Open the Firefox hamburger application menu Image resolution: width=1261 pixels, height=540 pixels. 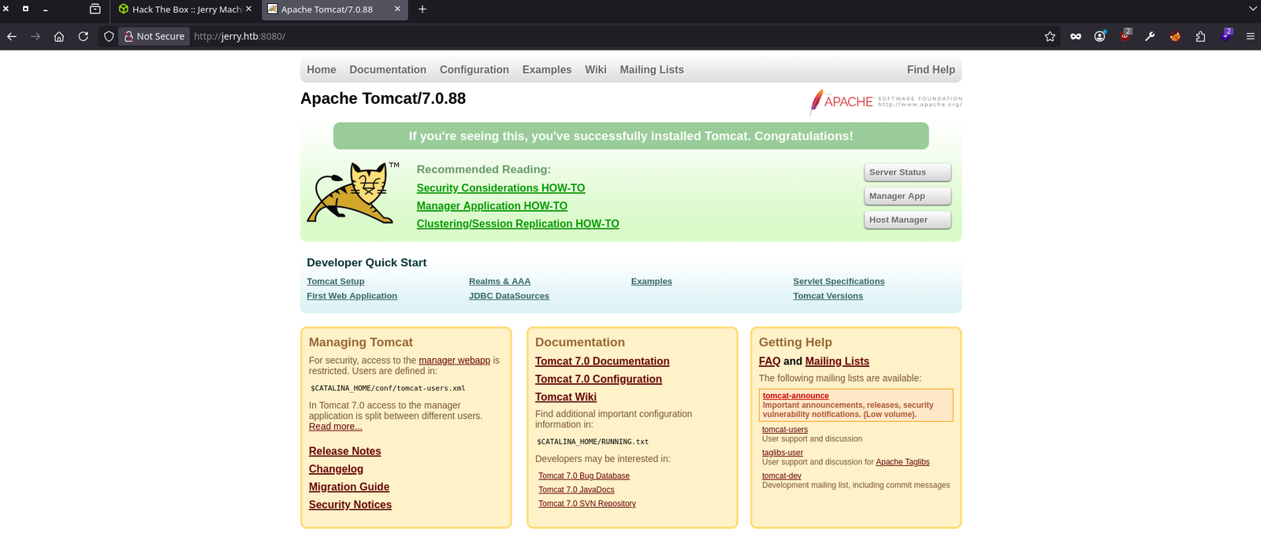coord(1250,36)
